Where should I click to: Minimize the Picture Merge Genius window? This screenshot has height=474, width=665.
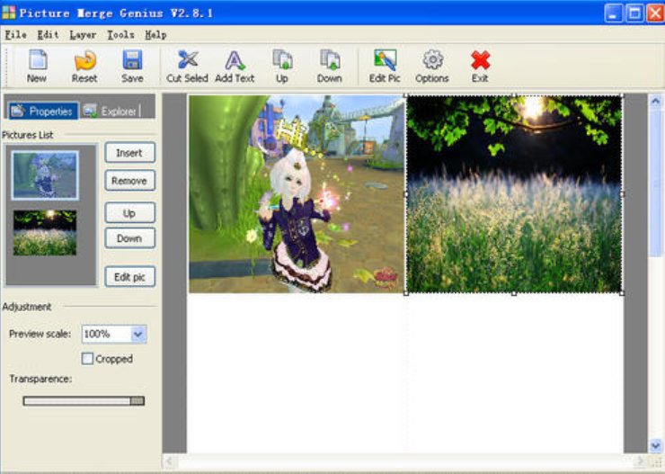[613, 13]
